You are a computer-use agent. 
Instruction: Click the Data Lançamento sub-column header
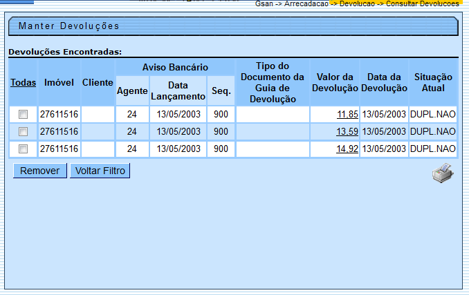[178, 91]
